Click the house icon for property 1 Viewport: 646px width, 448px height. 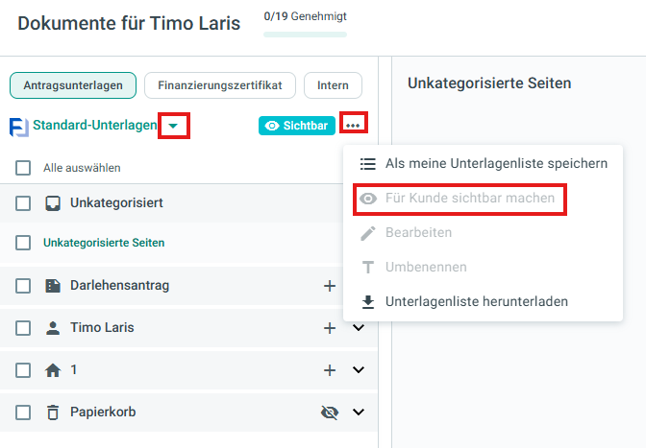[x=53, y=370]
